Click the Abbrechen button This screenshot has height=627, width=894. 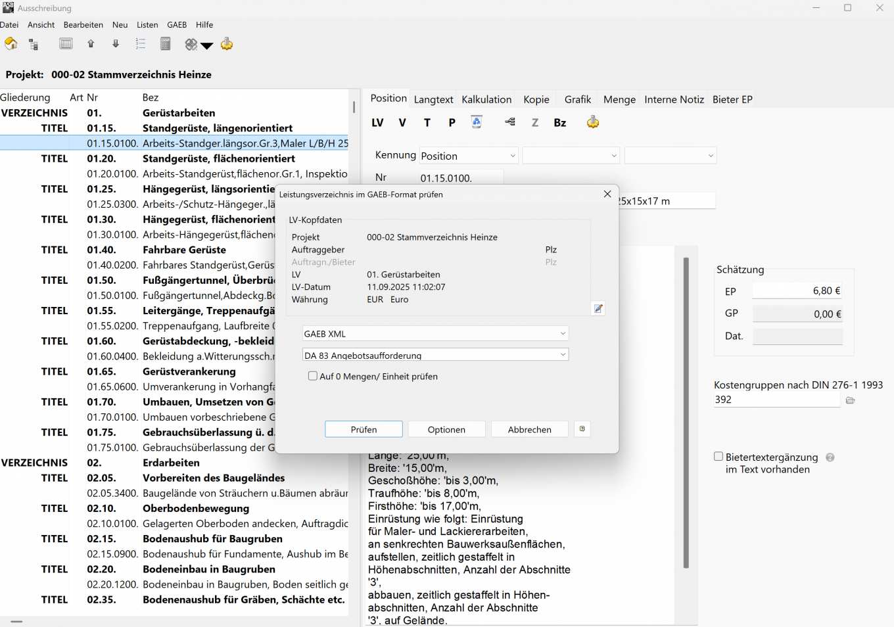(x=529, y=429)
